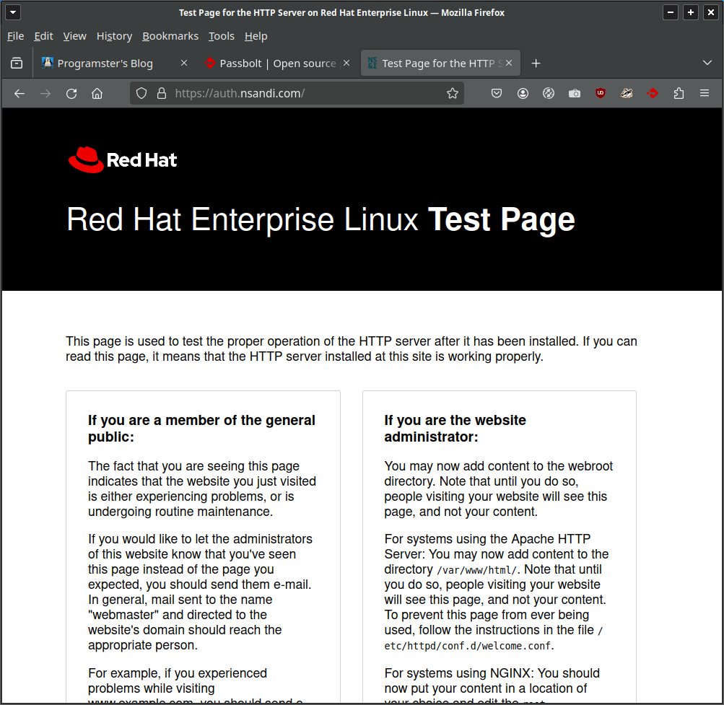Open the Tools menu
This screenshot has width=724, height=705.
(221, 36)
